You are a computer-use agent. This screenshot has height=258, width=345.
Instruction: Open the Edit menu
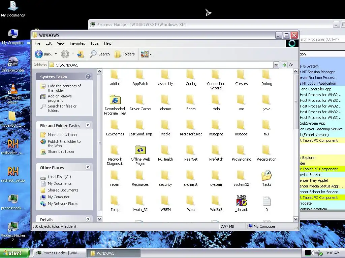pyautogui.click(x=49, y=43)
